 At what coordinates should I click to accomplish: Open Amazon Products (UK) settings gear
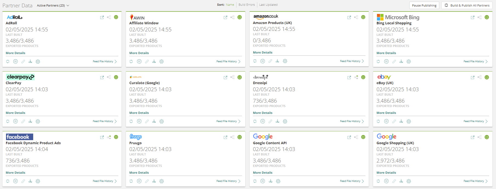(x=285, y=61)
